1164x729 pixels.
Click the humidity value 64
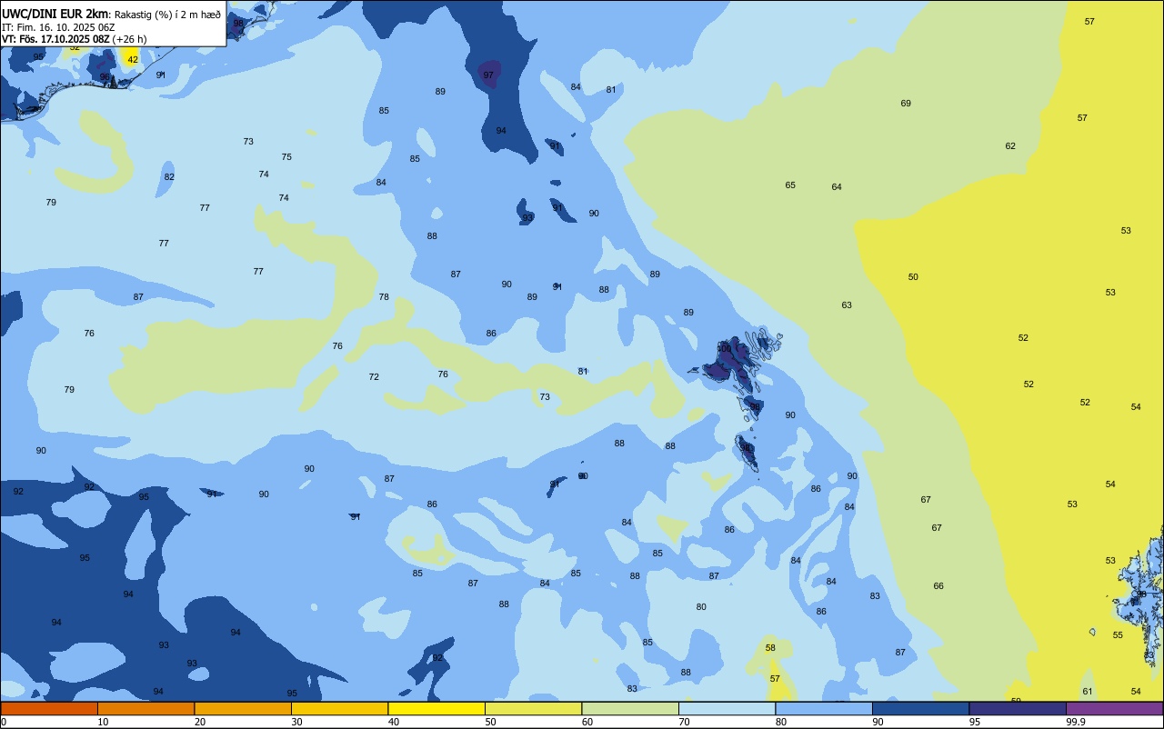tap(837, 187)
